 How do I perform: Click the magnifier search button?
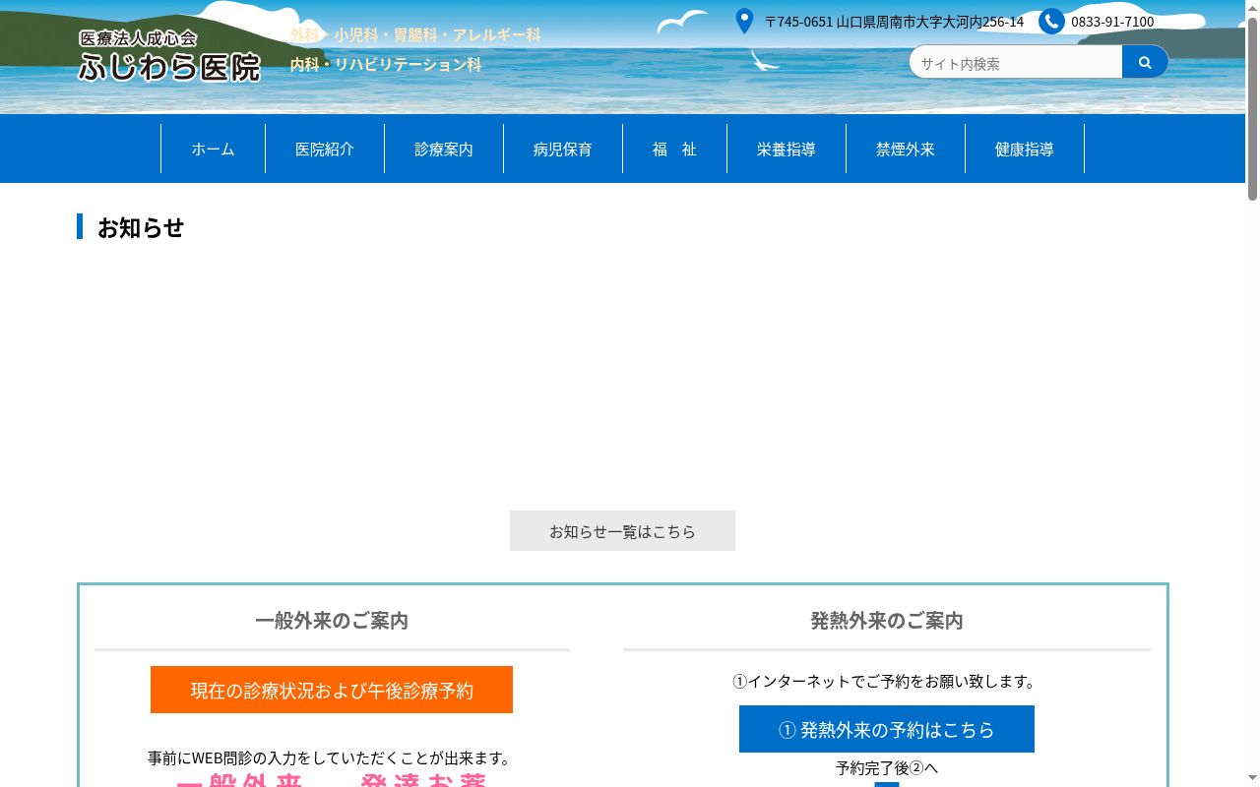(x=1145, y=62)
